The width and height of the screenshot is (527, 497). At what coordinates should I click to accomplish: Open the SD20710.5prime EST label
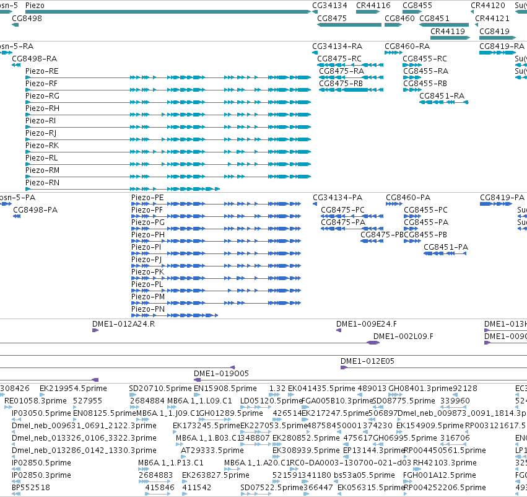click(x=160, y=389)
